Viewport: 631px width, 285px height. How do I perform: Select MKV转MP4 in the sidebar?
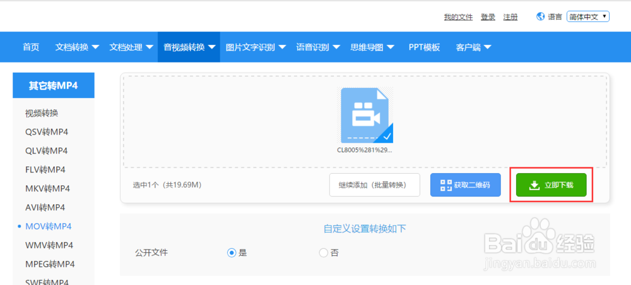click(47, 189)
